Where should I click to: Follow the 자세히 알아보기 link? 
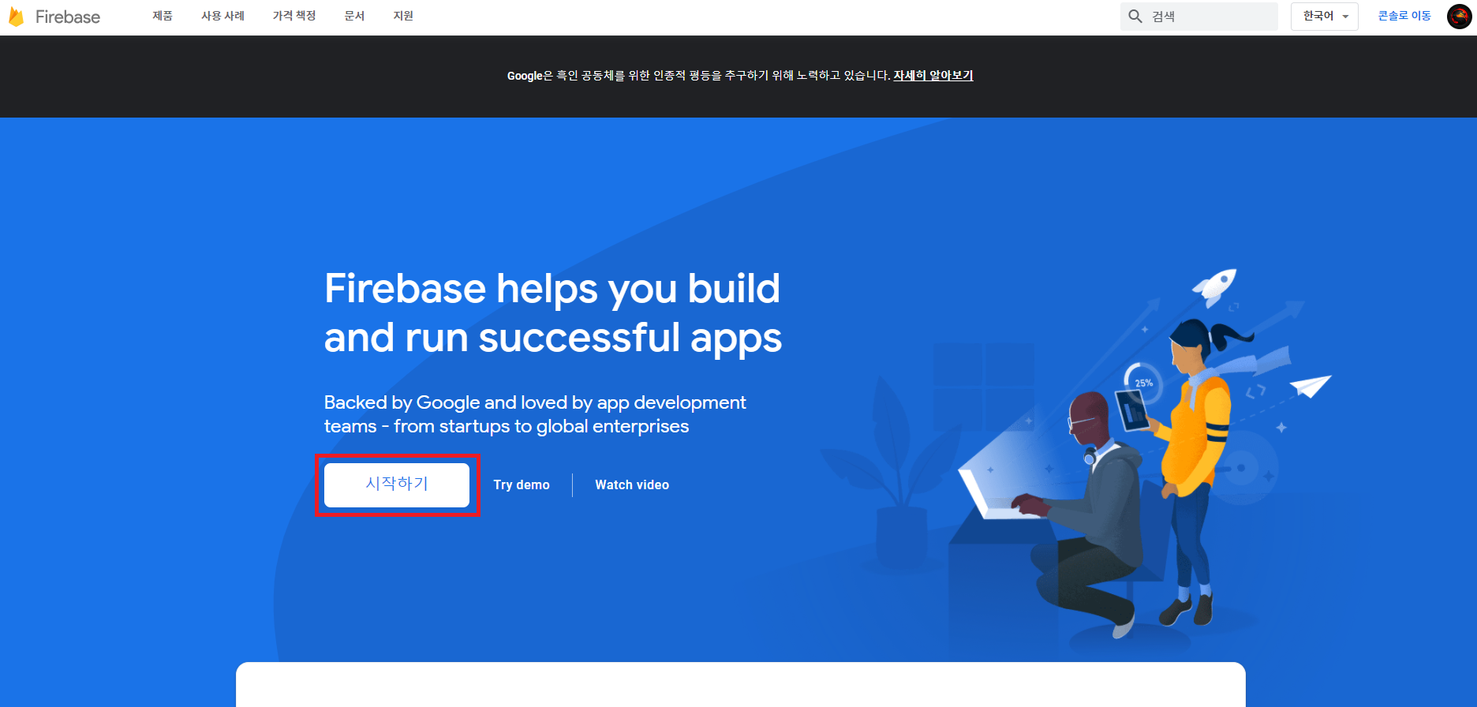coord(933,76)
